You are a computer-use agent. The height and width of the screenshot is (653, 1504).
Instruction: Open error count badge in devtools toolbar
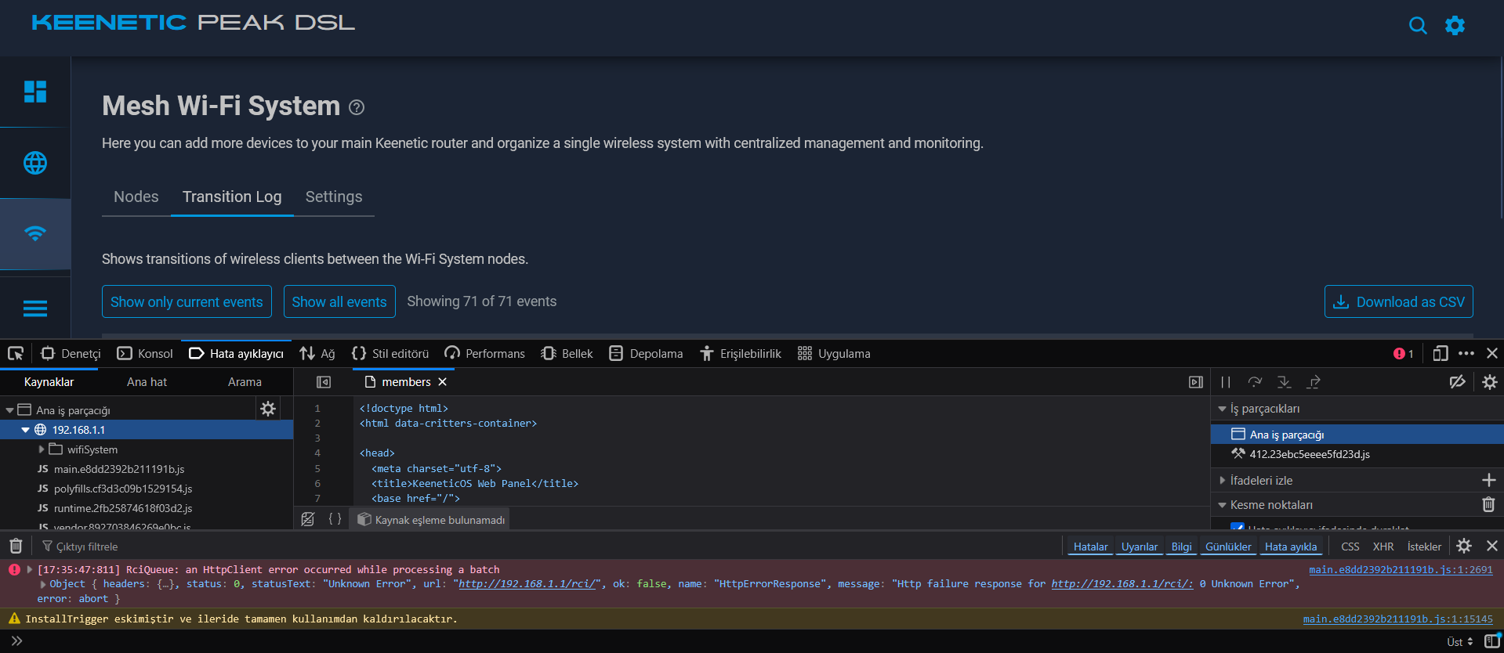tap(1403, 354)
